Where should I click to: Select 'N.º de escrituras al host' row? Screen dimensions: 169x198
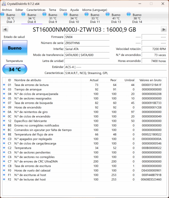pyautogui.click(x=82, y=175)
